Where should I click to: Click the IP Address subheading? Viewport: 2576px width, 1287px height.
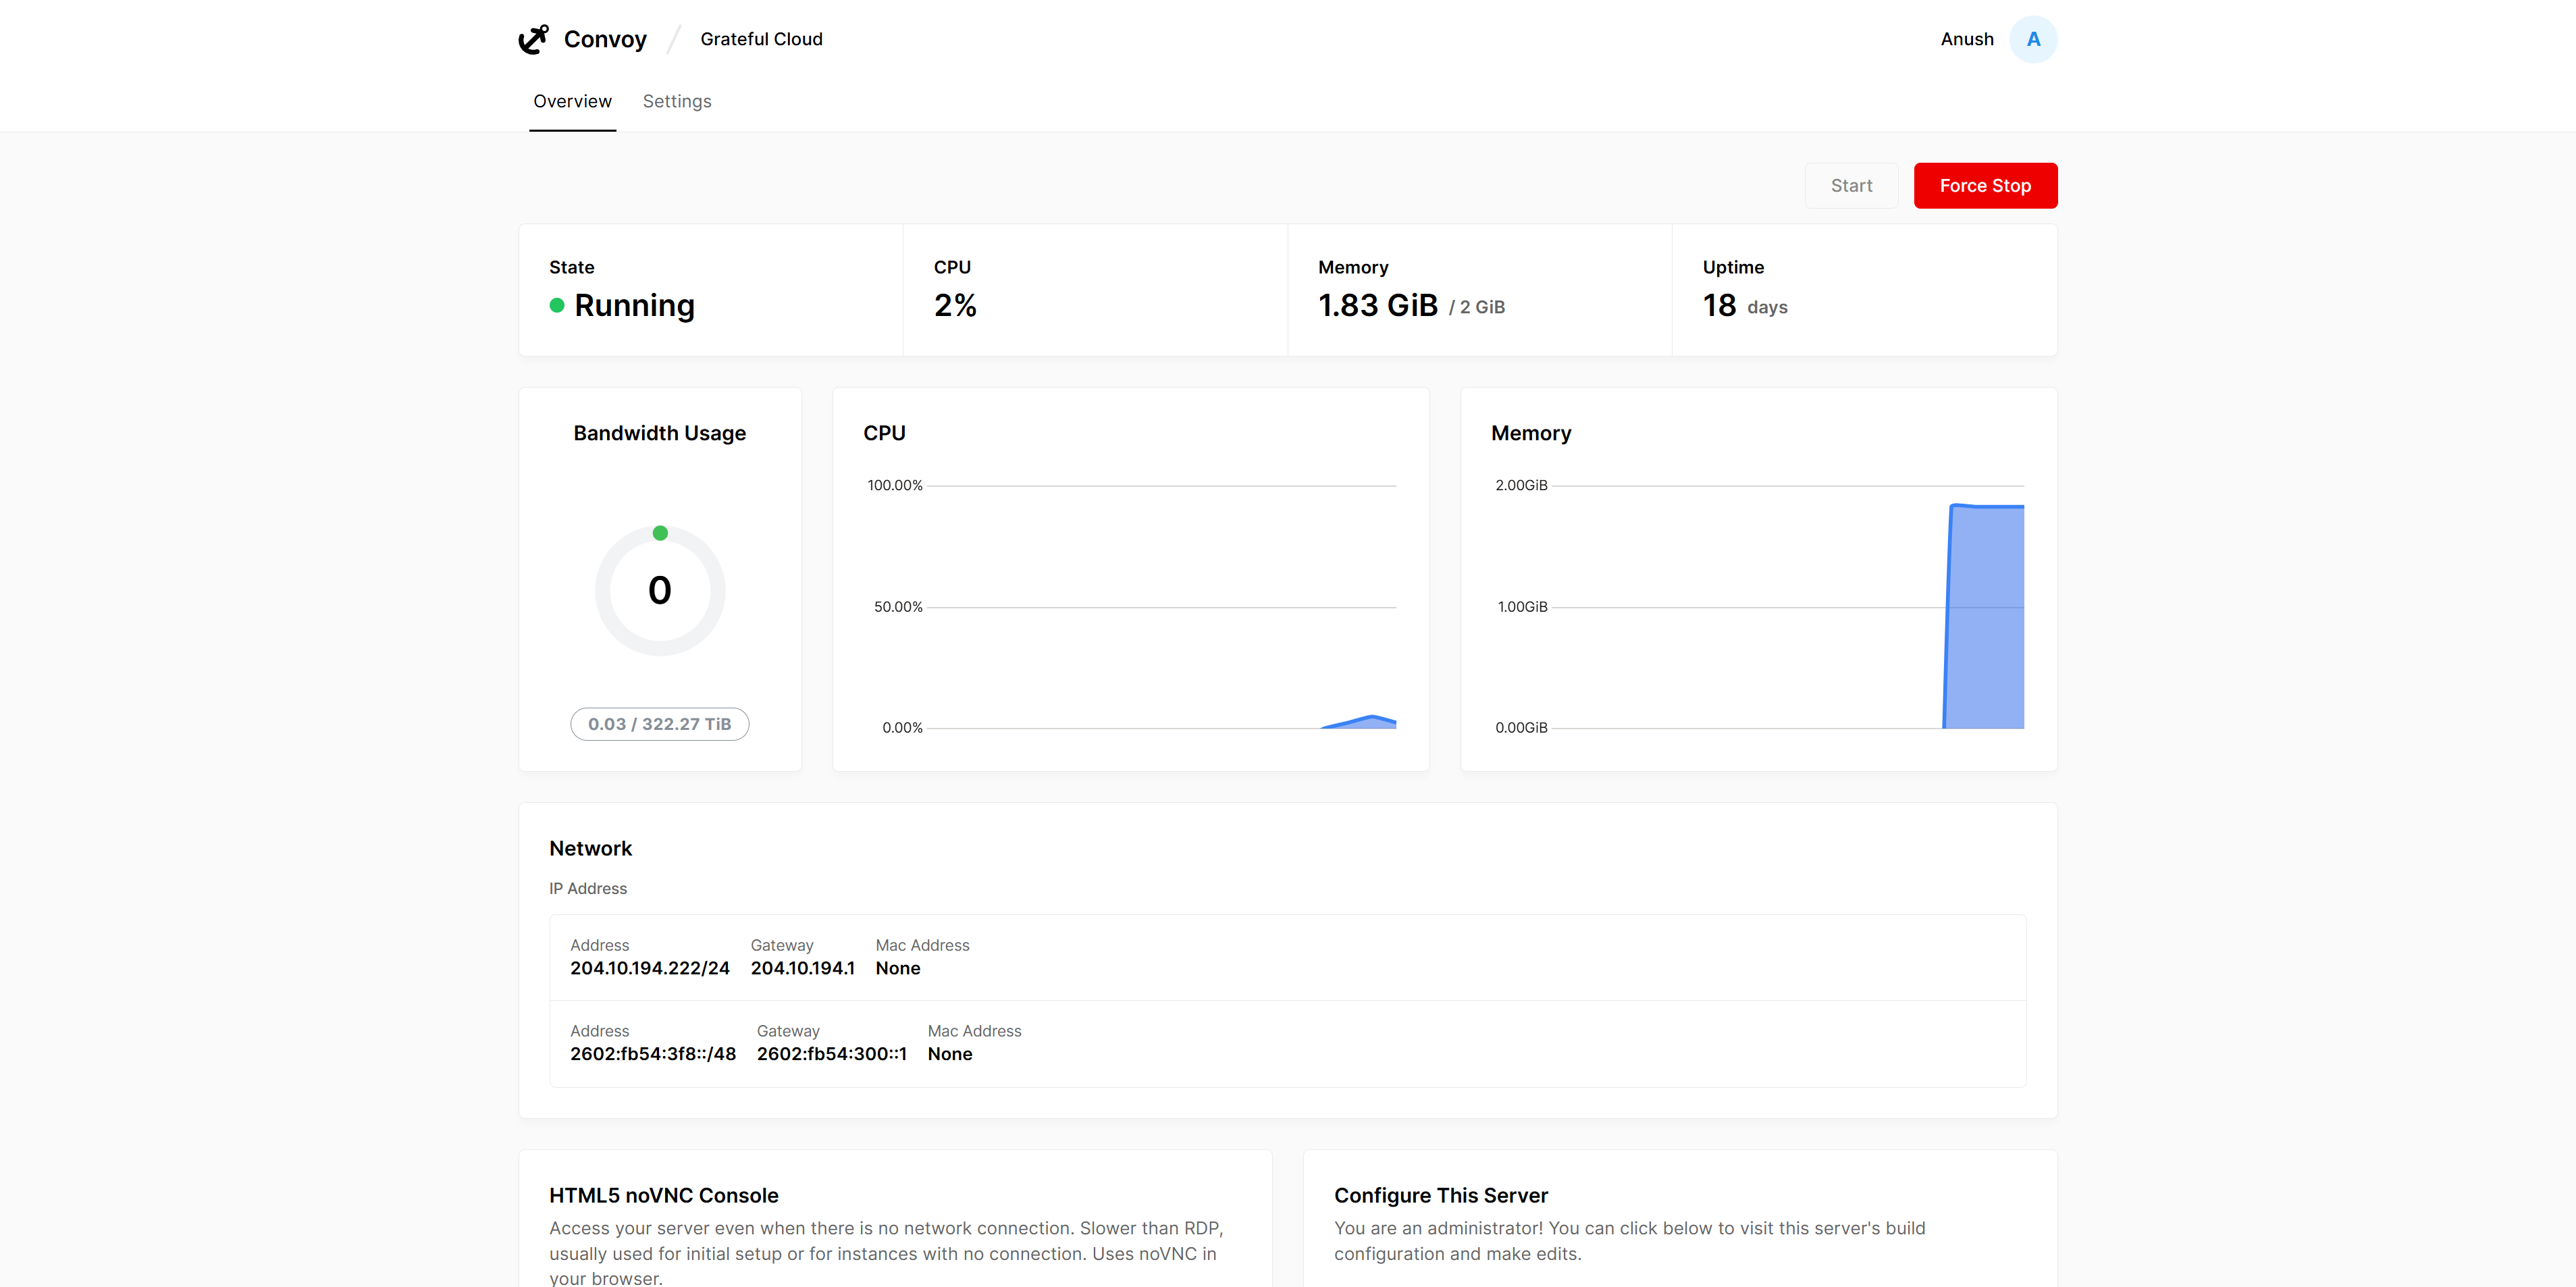point(588,888)
